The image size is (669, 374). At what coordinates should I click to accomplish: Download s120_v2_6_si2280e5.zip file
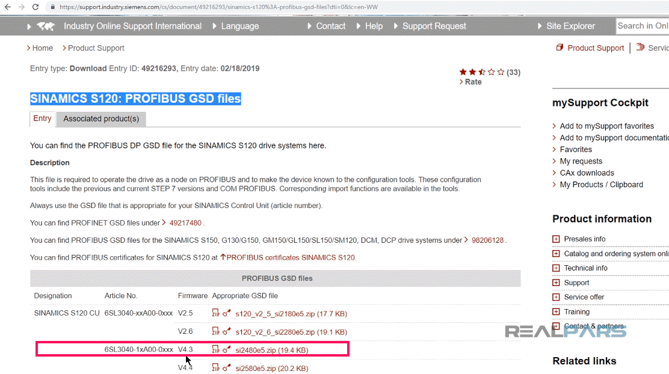tap(291, 332)
